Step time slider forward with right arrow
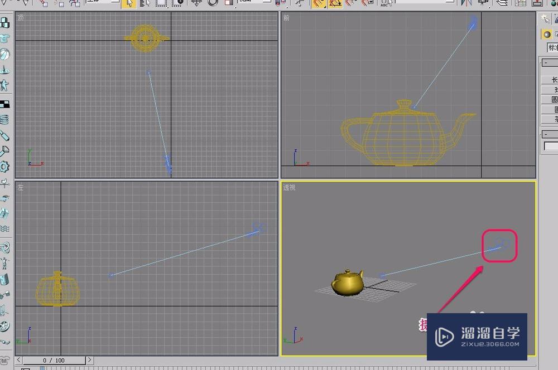Screen dimensions: 558x370 (89, 360)
